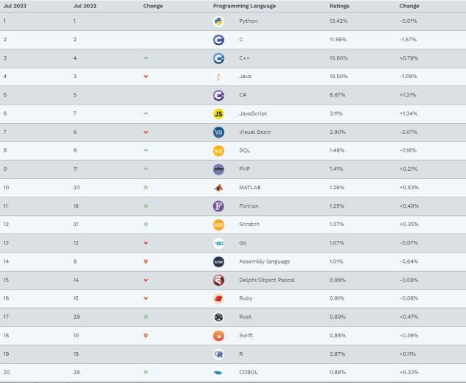Click the PHP elephant logo icon
The height and width of the screenshot is (383, 466).
(218, 169)
